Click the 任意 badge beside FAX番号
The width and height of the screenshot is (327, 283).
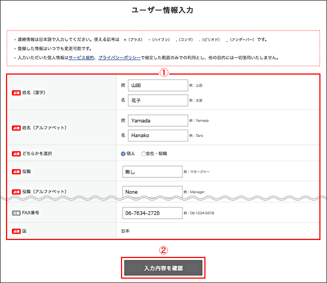pyautogui.click(x=15, y=212)
